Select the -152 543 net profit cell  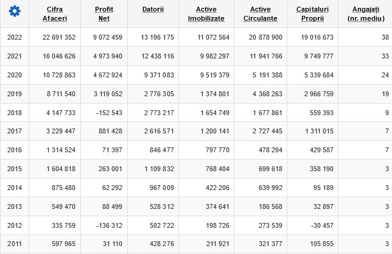coord(109,113)
